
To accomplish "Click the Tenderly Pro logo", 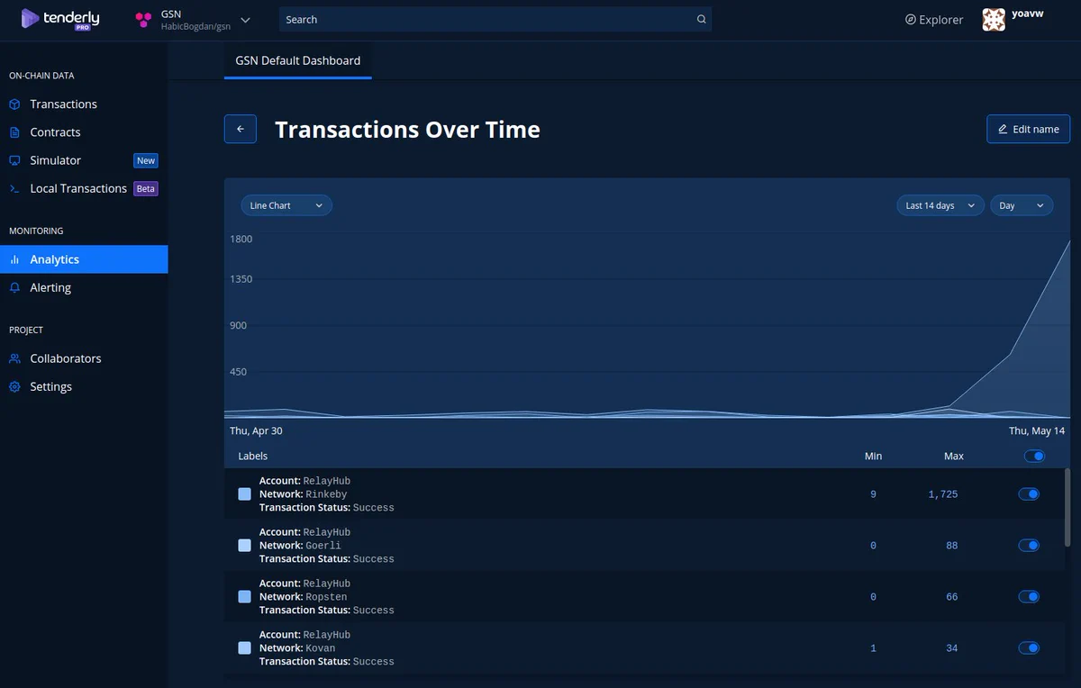I will 59,19.
